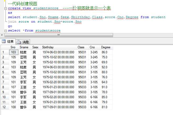
Task: Collapse the select *from studentscore block
Action: (6, 31)
